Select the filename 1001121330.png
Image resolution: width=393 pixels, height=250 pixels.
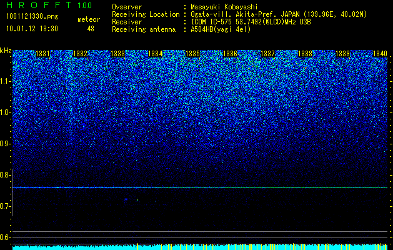[x=32, y=17]
